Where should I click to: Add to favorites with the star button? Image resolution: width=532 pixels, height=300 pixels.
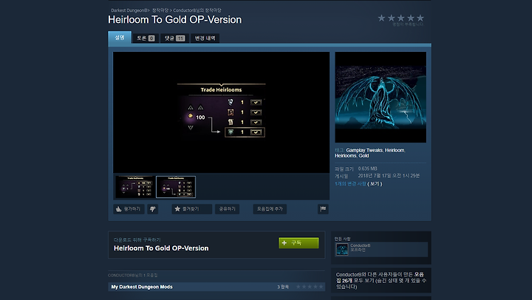191,209
